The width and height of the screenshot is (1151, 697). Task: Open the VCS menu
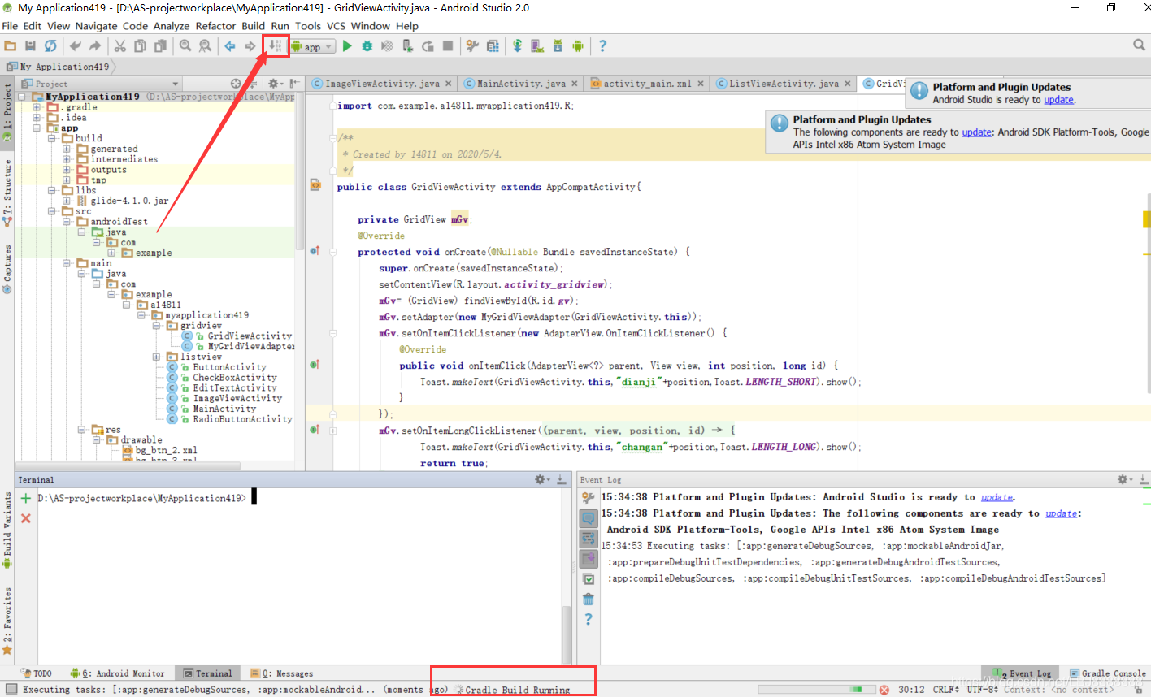[x=337, y=26]
